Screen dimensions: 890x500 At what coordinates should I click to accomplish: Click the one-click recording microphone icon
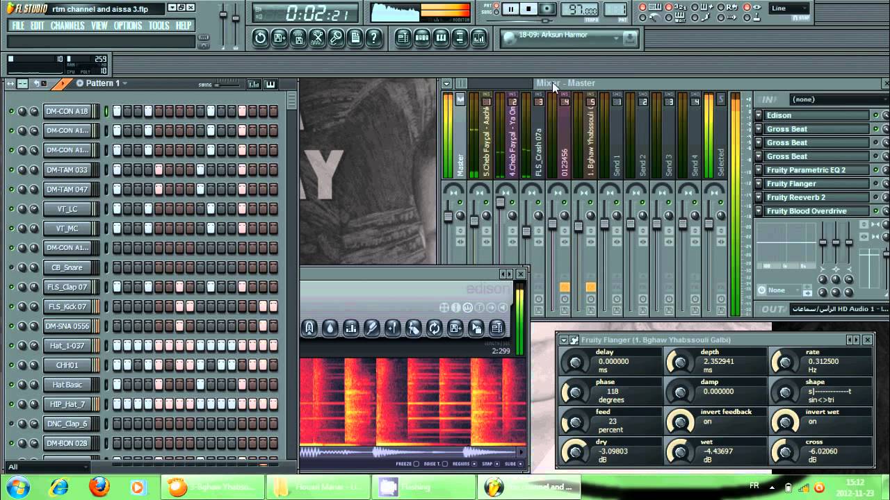pyautogui.click(x=336, y=37)
